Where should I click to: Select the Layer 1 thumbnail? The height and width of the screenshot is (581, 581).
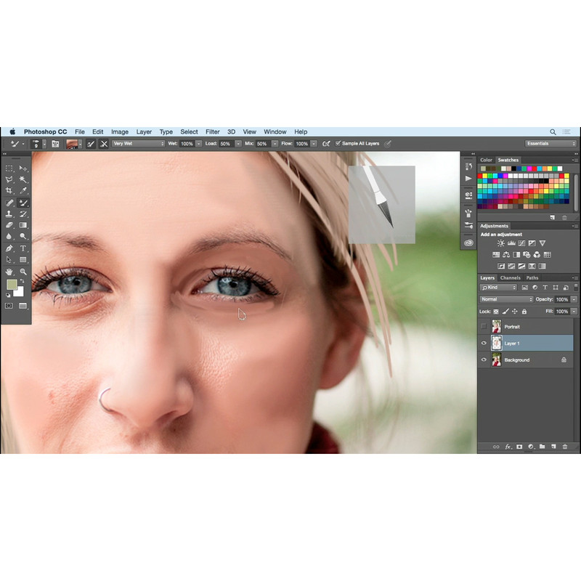point(497,343)
